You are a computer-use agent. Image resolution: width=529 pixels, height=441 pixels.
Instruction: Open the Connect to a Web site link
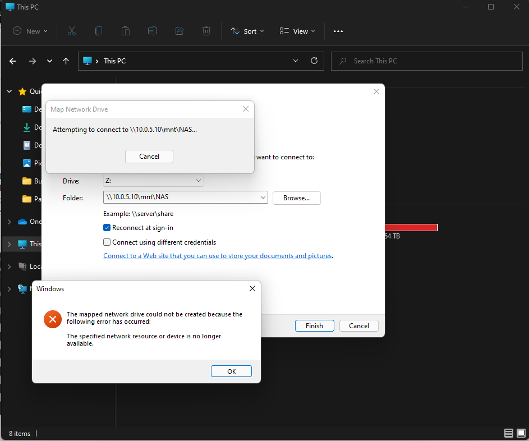point(218,256)
